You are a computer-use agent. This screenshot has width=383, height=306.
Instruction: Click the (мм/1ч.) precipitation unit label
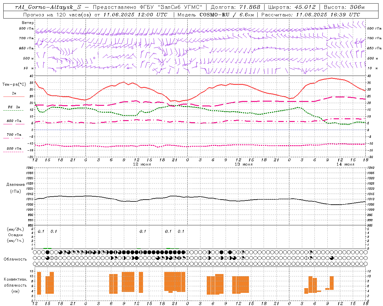tap(16, 241)
